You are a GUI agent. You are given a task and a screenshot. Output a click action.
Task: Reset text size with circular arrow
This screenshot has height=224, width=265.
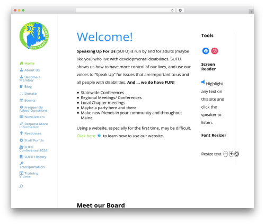[236, 154]
